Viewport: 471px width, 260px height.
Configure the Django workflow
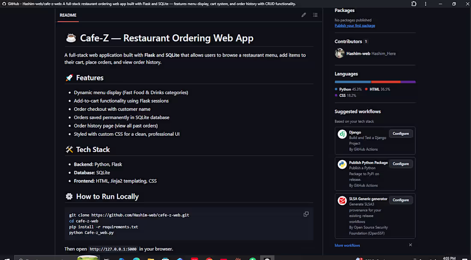(x=401, y=134)
